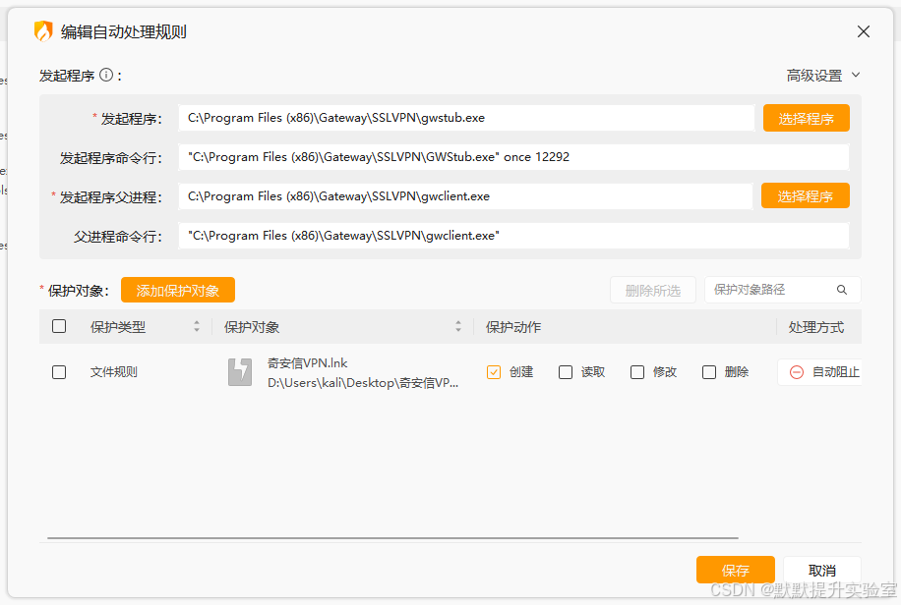Expand 高级设置 options
Screen dimensions: 901x605
pyautogui.click(x=823, y=76)
